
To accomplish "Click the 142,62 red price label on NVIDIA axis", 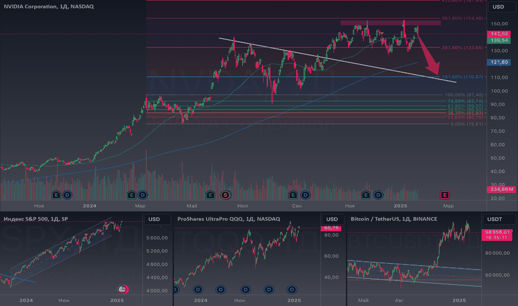I will pos(499,34).
